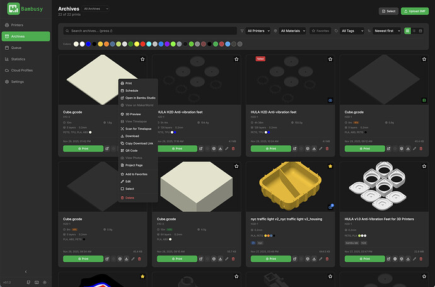
Task: Open 3D preview for nyc traffic light
Action: point(308,259)
